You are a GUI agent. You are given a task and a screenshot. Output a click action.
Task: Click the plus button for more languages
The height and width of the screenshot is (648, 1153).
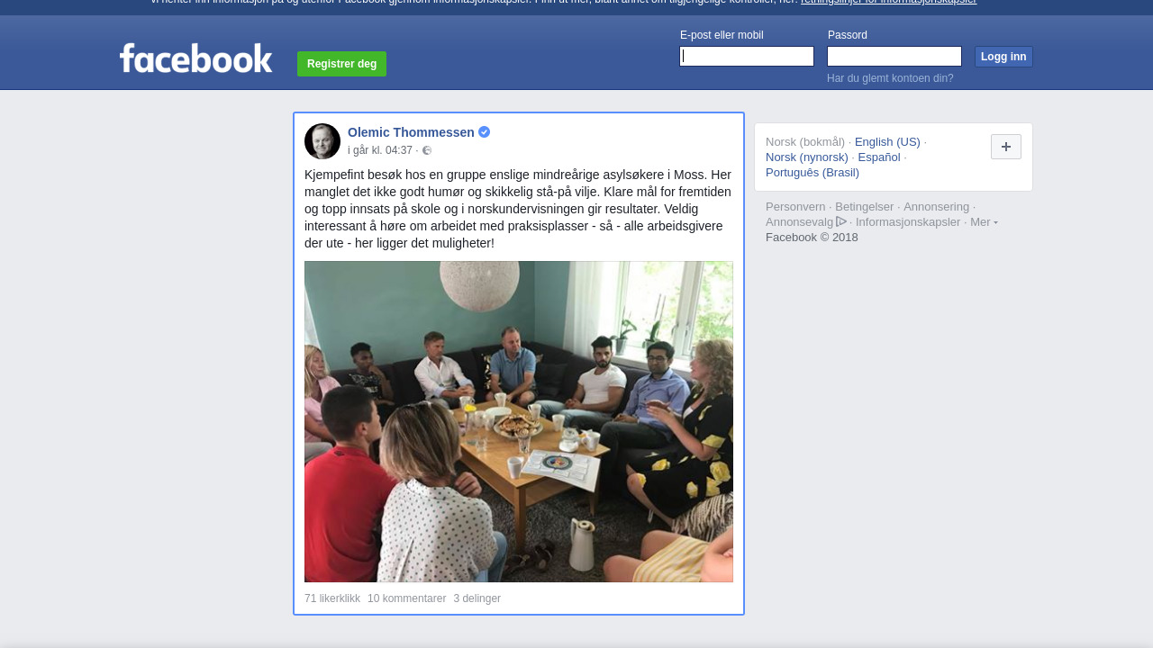coord(1006,147)
